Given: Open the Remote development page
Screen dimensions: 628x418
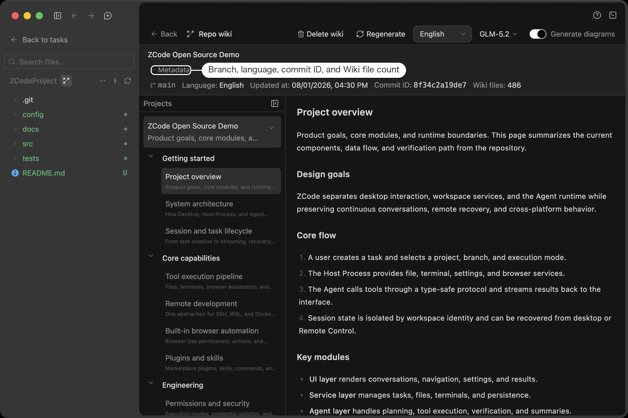Looking at the screenshot, I should tap(221, 308).
